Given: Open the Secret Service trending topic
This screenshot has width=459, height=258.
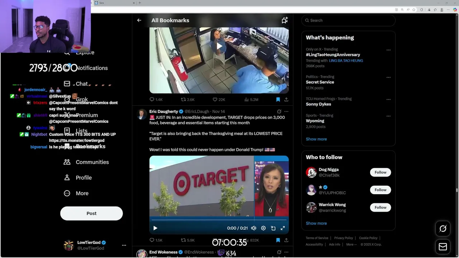Looking at the screenshot, I should point(320,82).
